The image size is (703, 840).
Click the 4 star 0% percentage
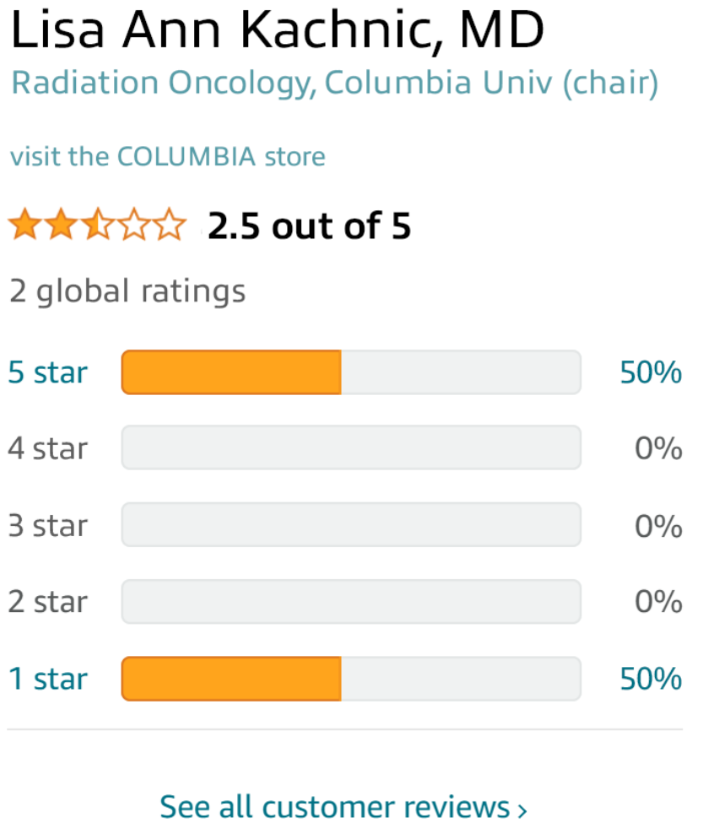[x=658, y=448]
